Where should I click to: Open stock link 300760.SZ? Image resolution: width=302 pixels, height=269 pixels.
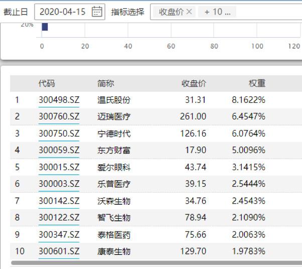[x=59, y=116]
